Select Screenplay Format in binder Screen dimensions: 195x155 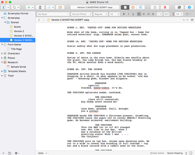click(x=18, y=13)
